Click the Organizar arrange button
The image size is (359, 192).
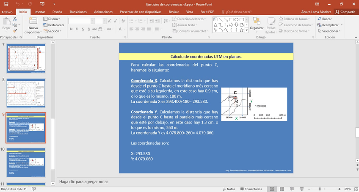257,25
